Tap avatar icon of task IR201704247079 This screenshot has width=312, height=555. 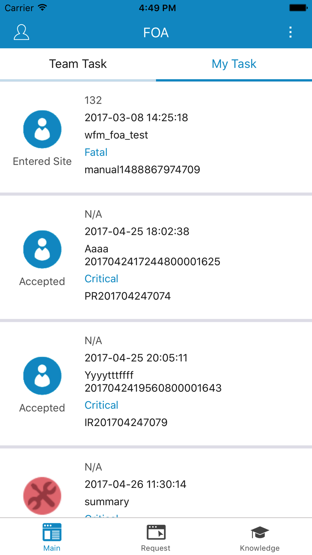click(42, 376)
